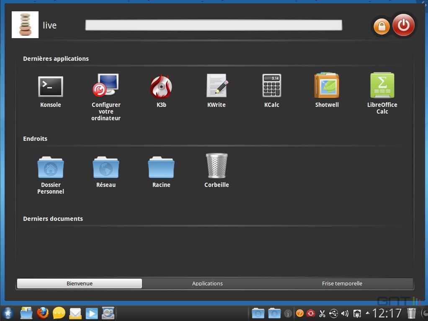The width and height of the screenshot is (428, 321).
Task: Launch Firefox from the taskbar
Action: (43, 313)
